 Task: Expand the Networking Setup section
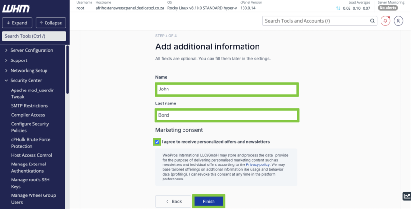(x=29, y=71)
